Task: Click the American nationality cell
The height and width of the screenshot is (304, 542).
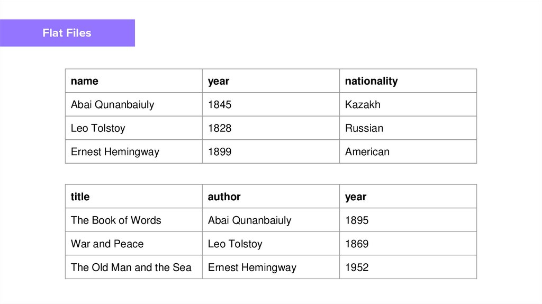Action: [x=367, y=151]
